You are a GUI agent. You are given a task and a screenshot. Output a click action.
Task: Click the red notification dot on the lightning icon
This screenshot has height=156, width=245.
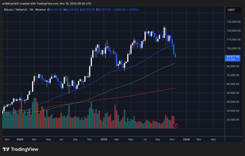pyautogui.click(x=177, y=124)
